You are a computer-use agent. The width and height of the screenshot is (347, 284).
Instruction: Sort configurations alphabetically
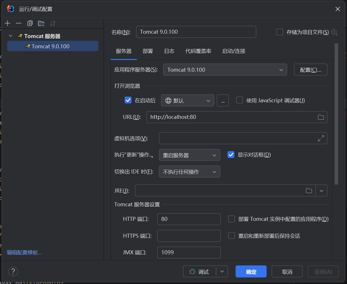(x=52, y=23)
